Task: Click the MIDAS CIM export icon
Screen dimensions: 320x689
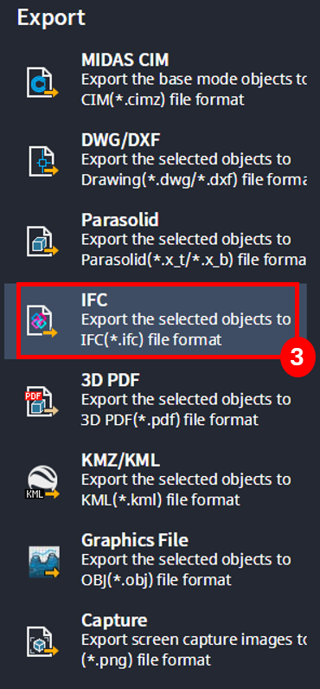Action: (x=42, y=82)
